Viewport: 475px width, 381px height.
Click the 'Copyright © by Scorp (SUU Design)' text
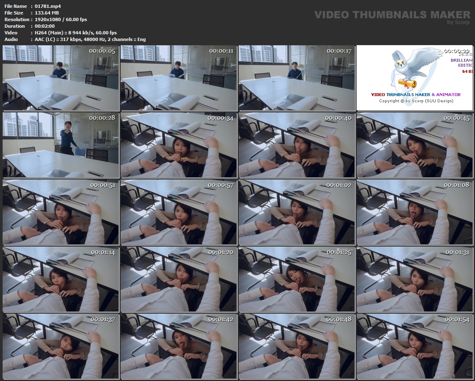(416, 101)
